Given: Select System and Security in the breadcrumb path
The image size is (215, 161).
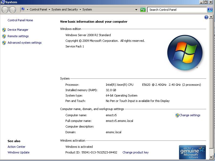Looking at the screenshot, I should click(x=65, y=10).
